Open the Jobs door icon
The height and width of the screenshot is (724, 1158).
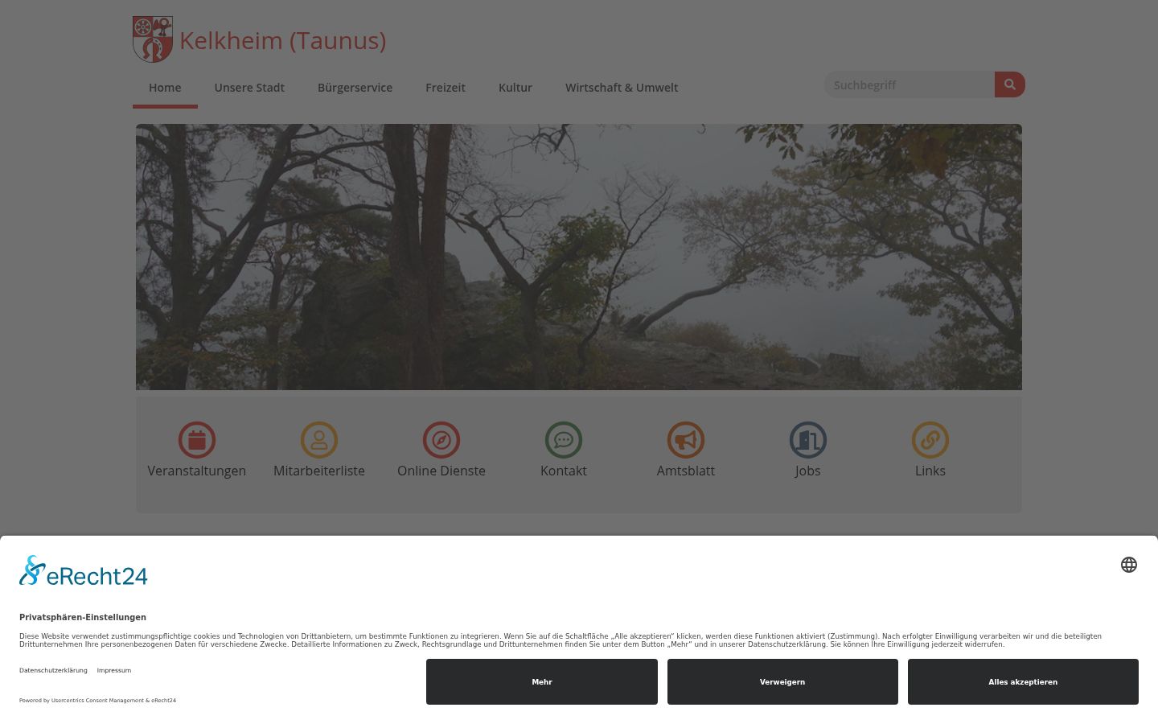pos(808,440)
